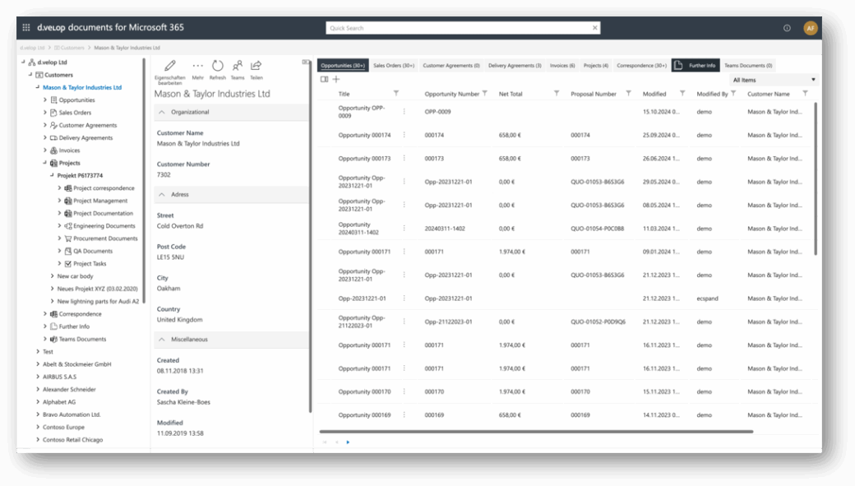Screen dimensions: 855x486
Task: Click the Teilen share icon
Action: coord(256,66)
